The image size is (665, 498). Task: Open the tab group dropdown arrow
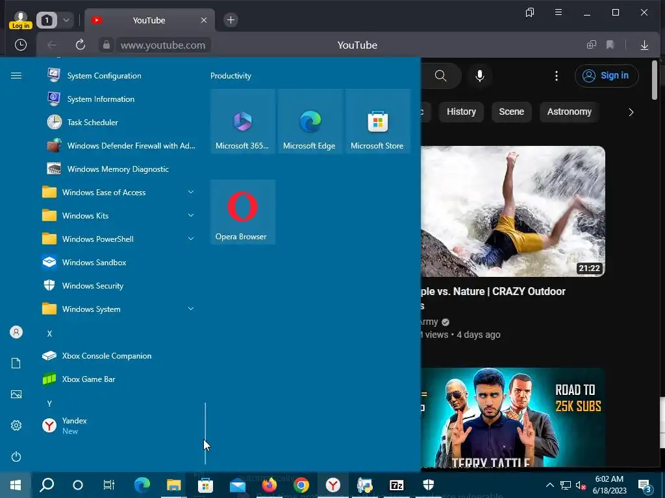click(66, 20)
